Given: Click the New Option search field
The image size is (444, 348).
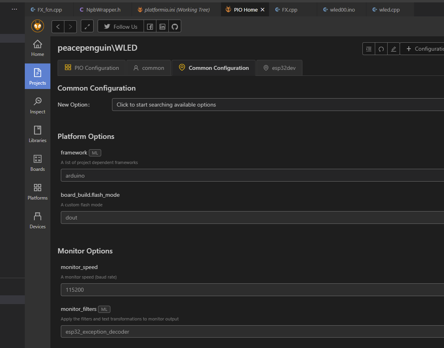Looking at the screenshot, I should click(x=278, y=105).
